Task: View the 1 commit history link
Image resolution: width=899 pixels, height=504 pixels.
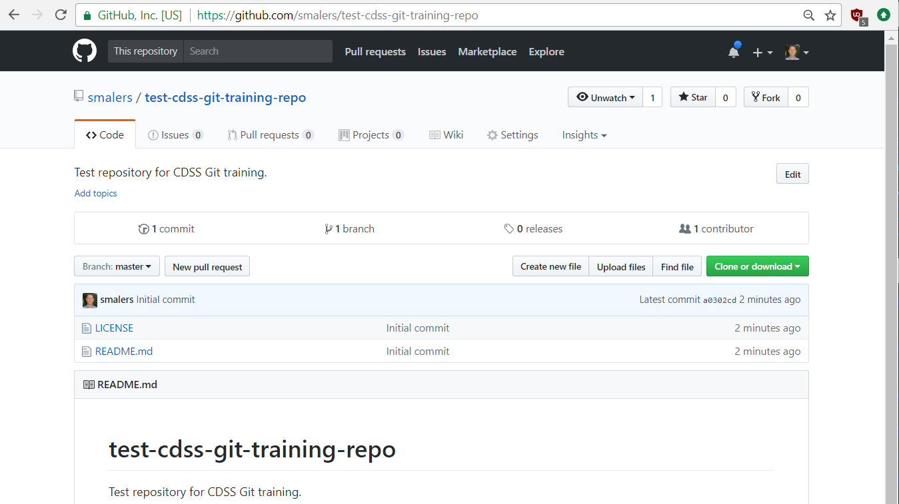Action: (x=166, y=228)
